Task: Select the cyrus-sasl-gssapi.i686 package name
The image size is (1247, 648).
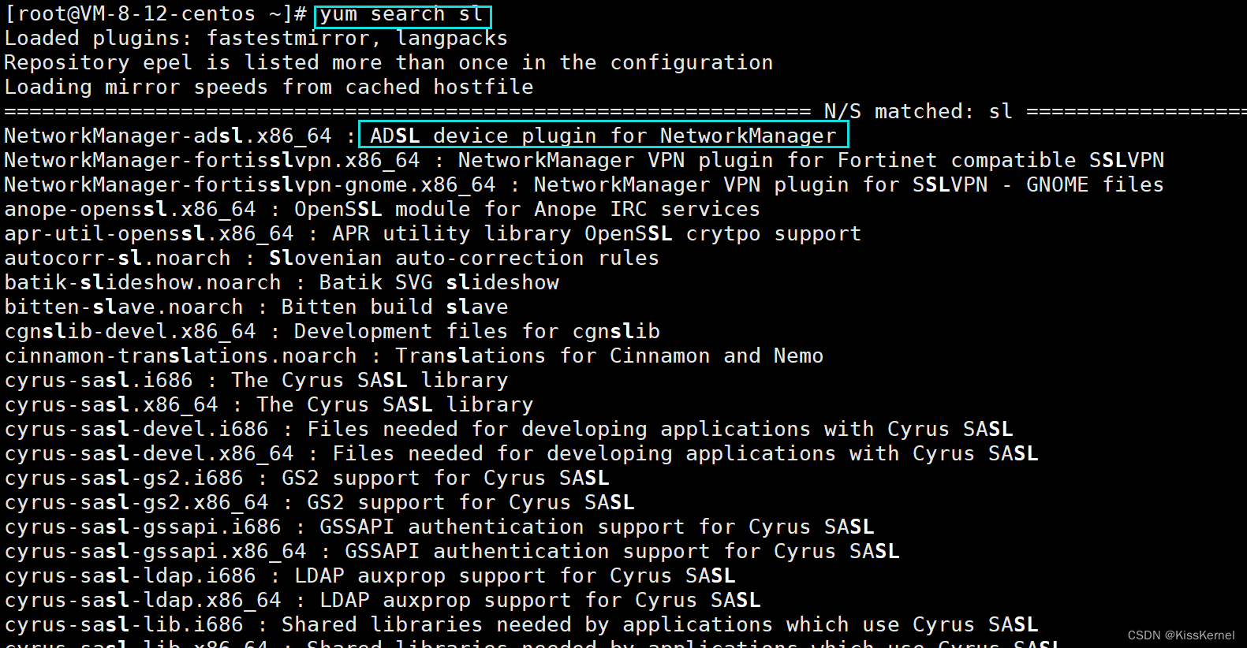Action: (143, 527)
